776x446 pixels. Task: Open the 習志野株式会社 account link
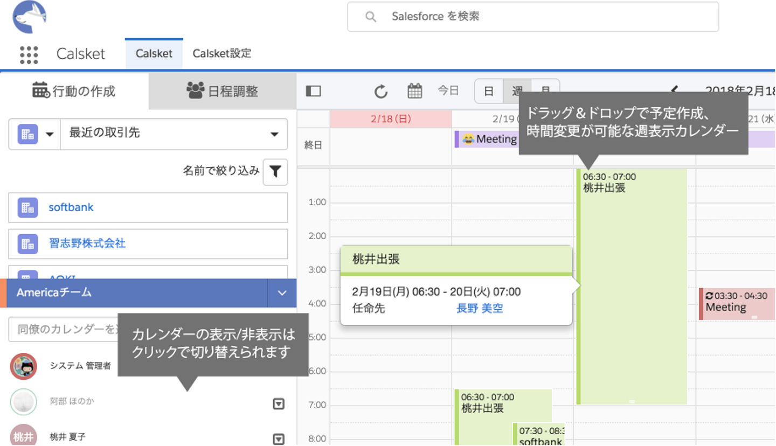pyautogui.click(x=87, y=243)
